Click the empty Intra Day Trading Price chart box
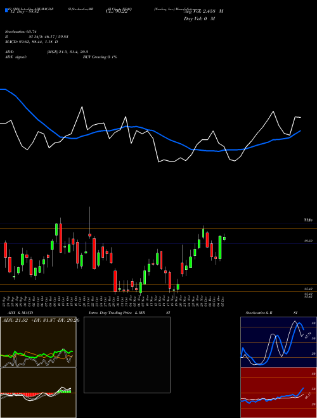The width and height of the screenshot is (317, 418). (127, 355)
